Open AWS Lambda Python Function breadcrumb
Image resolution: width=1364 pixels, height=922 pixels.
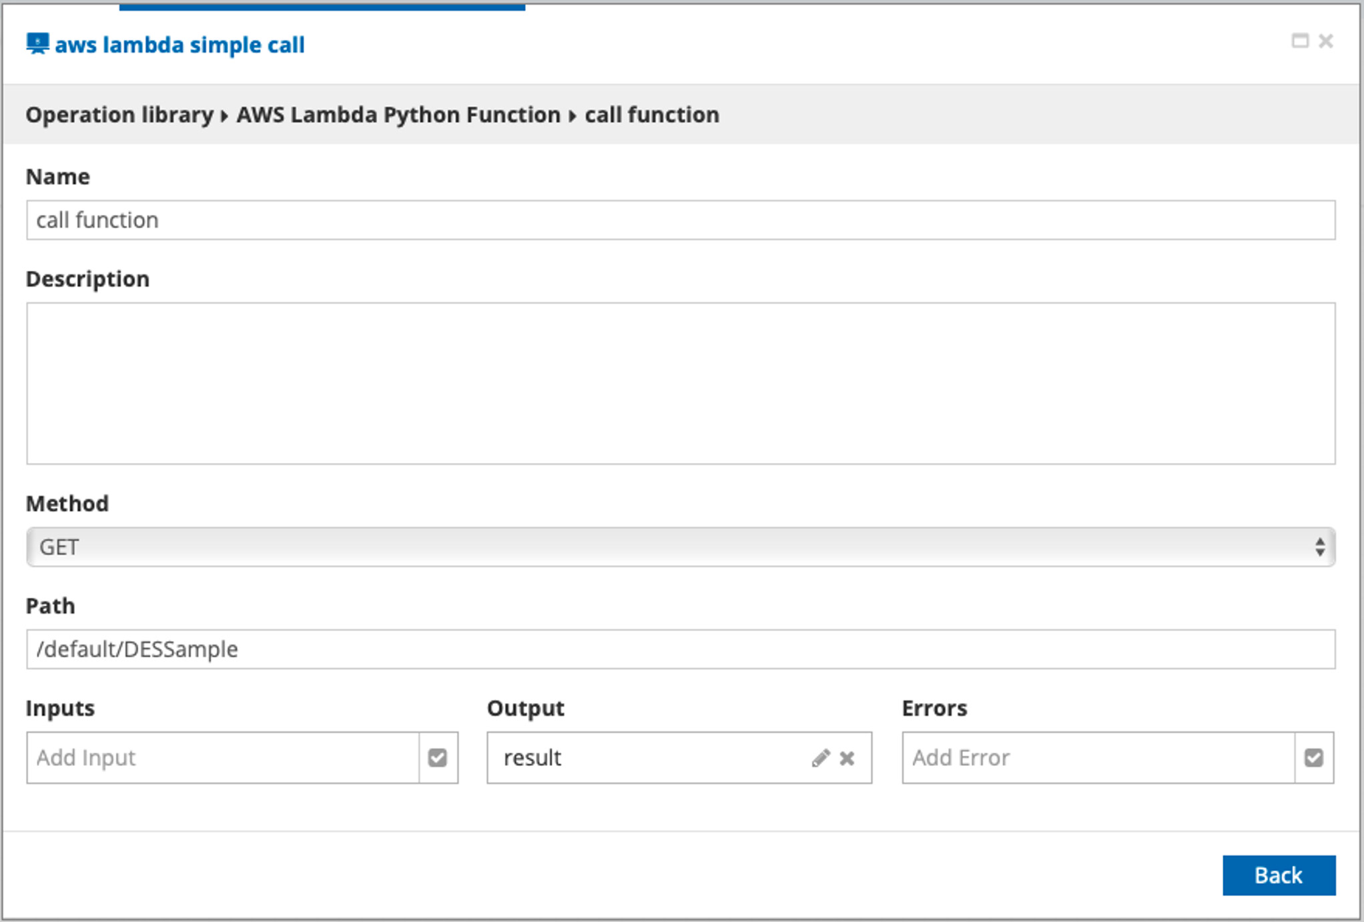tap(398, 115)
